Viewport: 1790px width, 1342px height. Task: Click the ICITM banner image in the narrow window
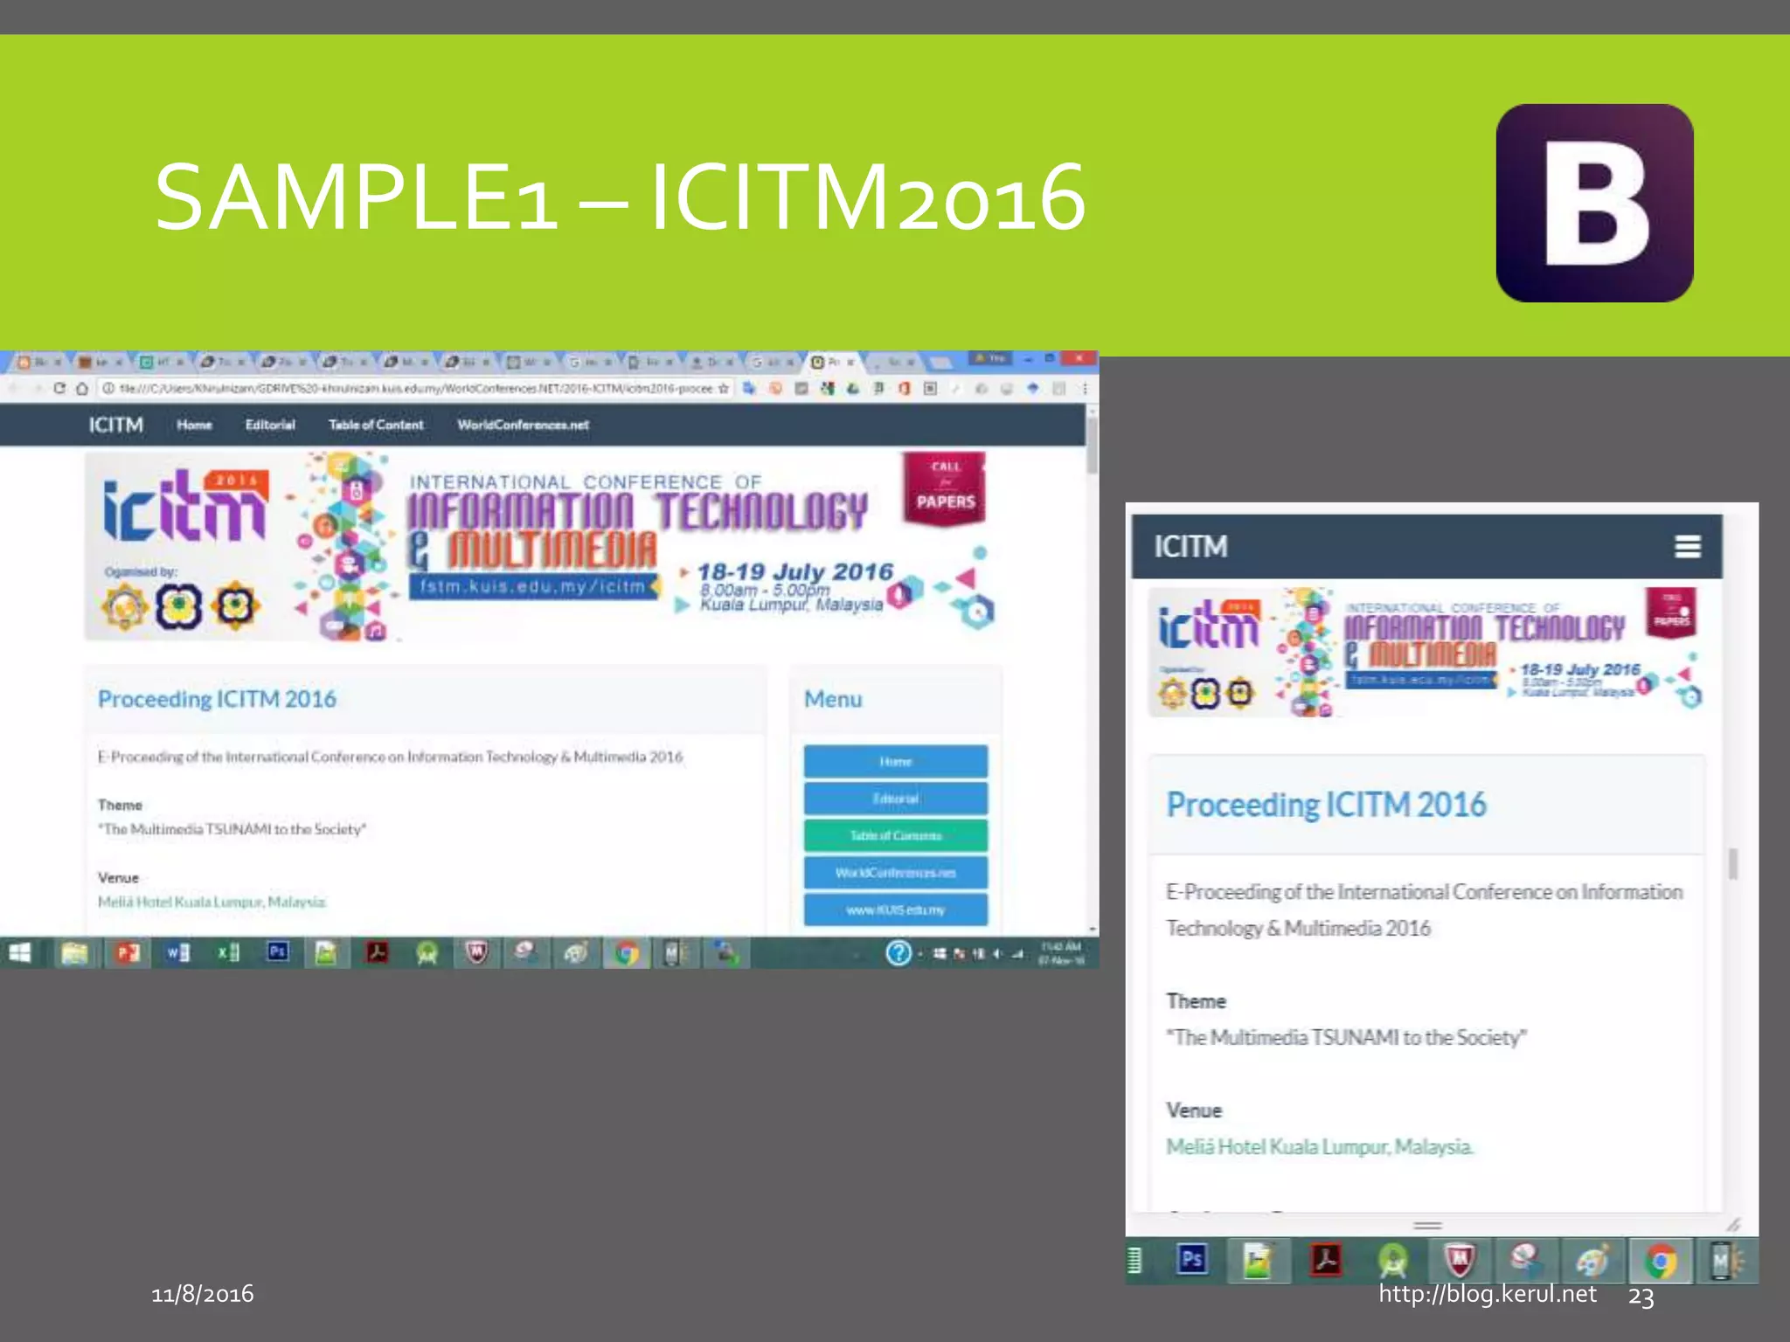[x=1427, y=653]
